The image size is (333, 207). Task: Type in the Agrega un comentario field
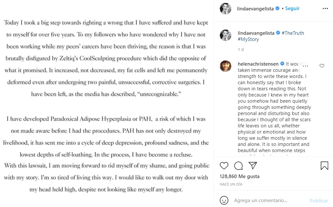click(267, 201)
